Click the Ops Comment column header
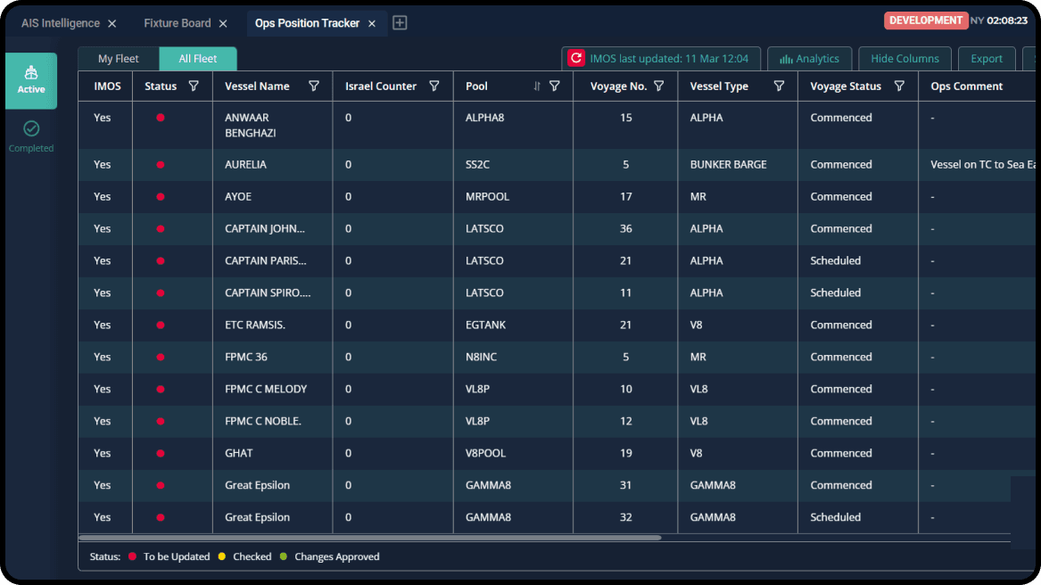 [967, 86]
